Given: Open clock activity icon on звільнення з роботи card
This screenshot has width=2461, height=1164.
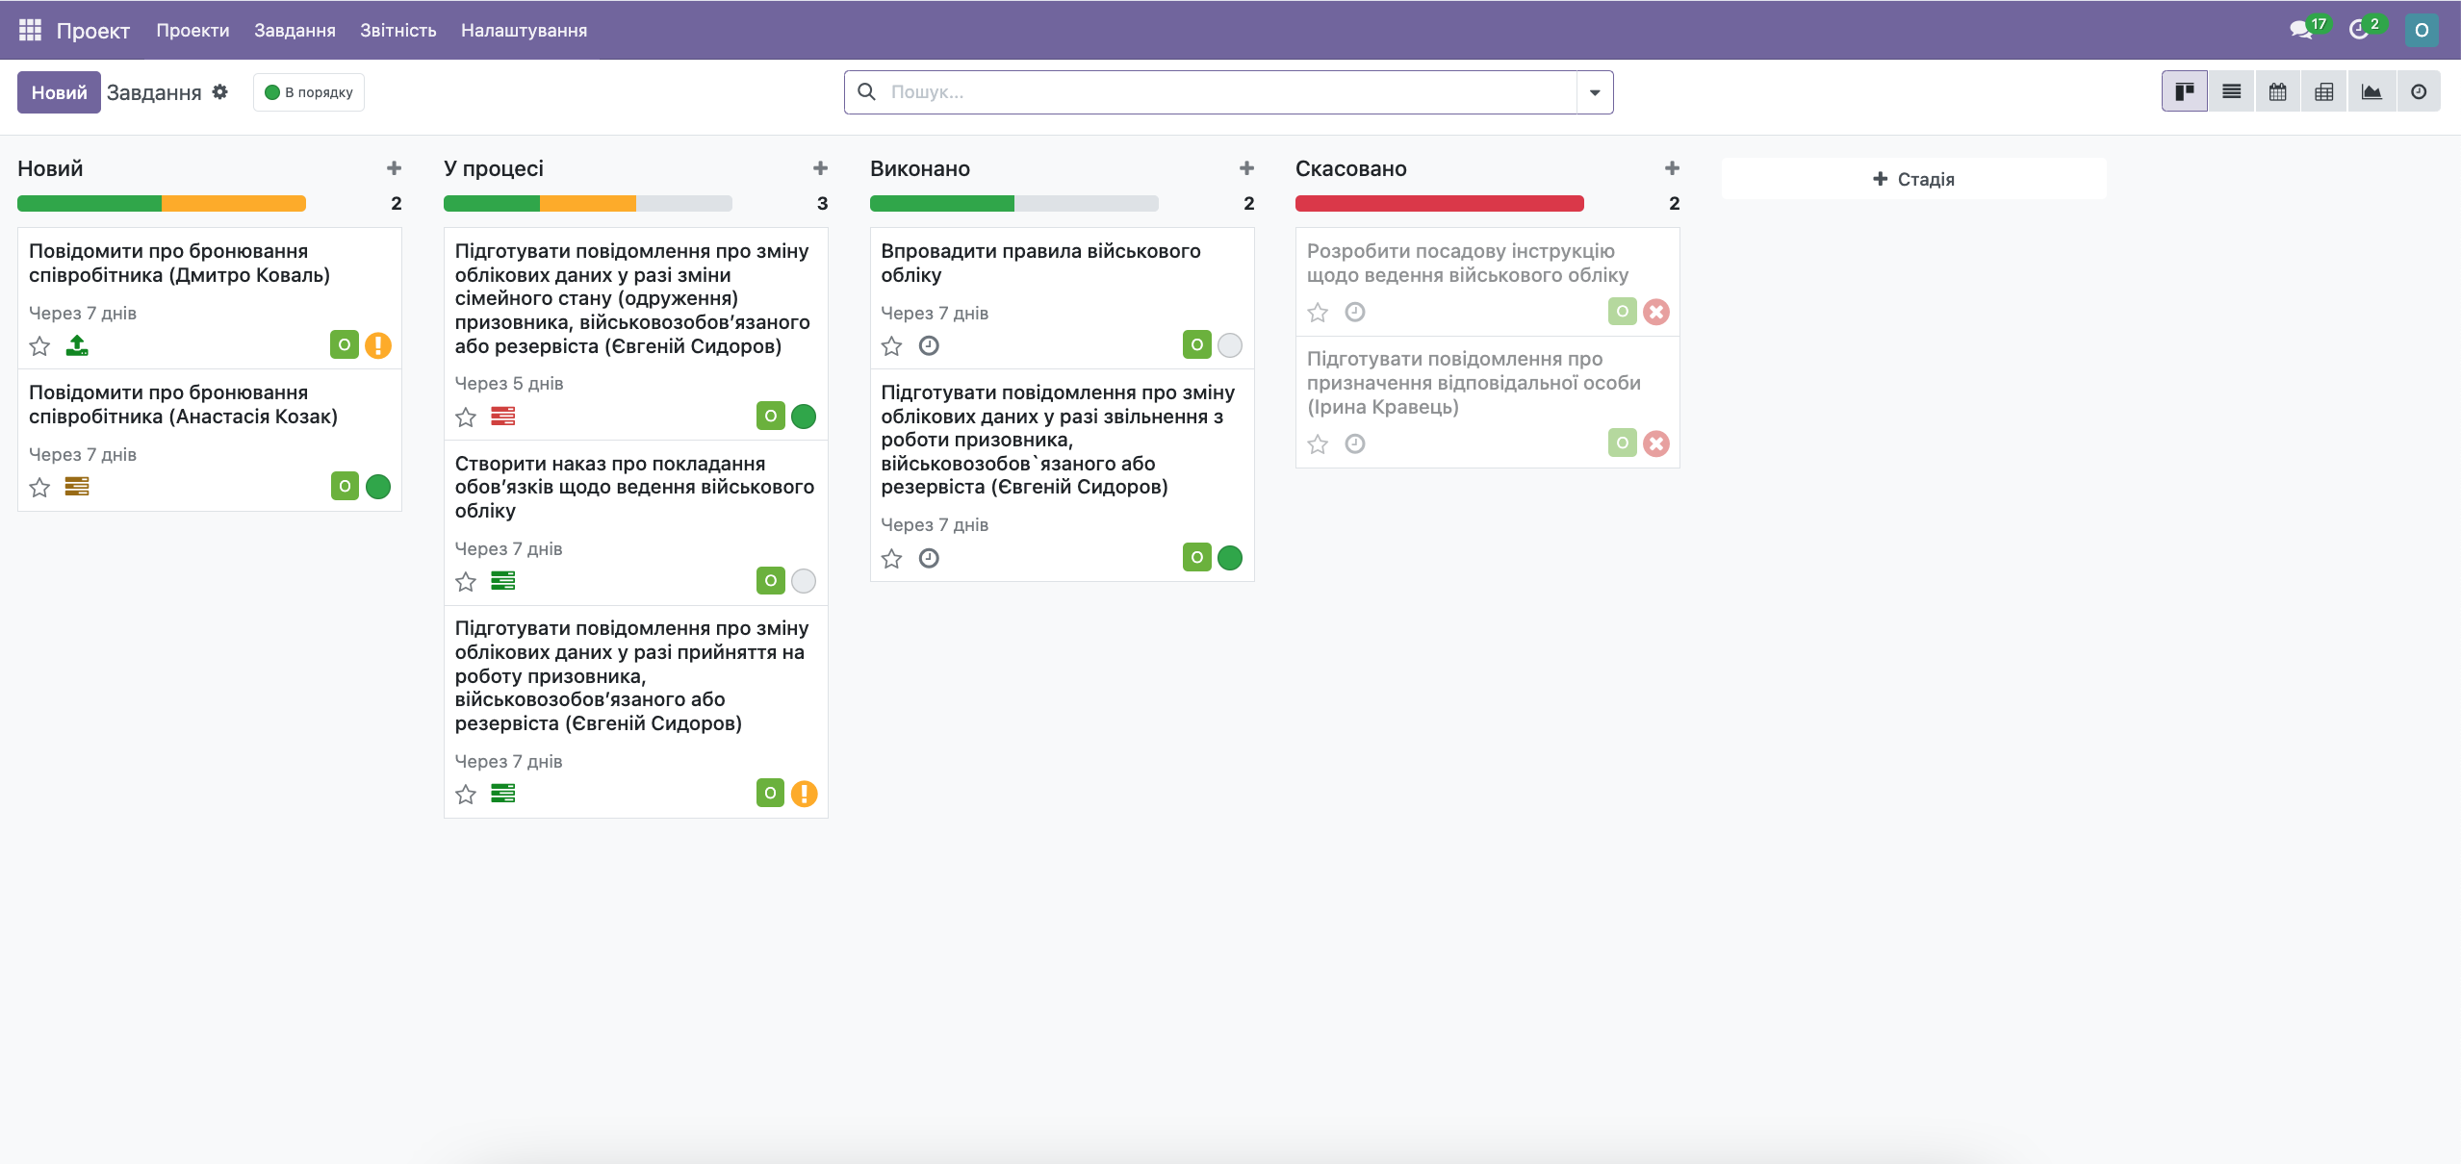Looking at the screenshot, I should click(929, 558).
